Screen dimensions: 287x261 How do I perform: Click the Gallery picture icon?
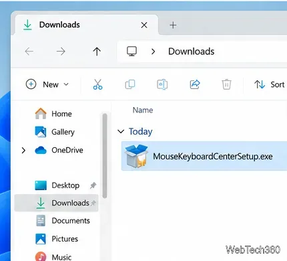pos(41,132)
